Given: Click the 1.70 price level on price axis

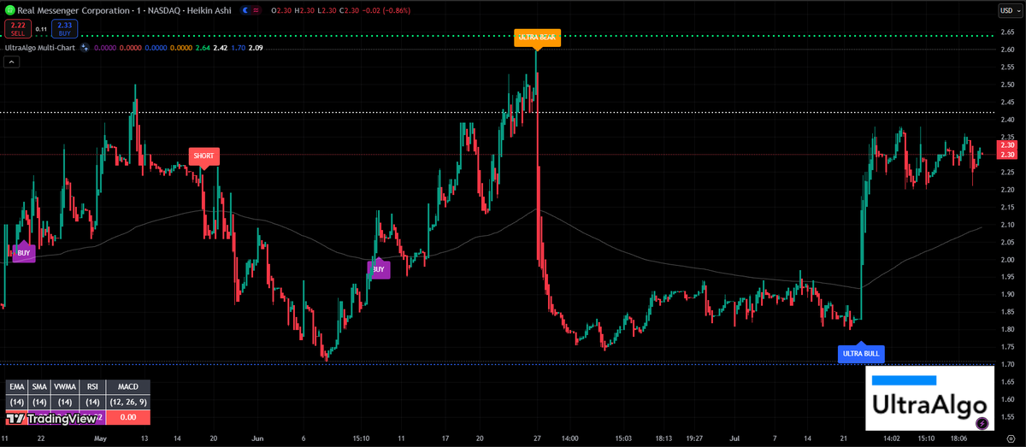Looking at the screenshot, I should pyautogui.click(x=1008, y=364).
